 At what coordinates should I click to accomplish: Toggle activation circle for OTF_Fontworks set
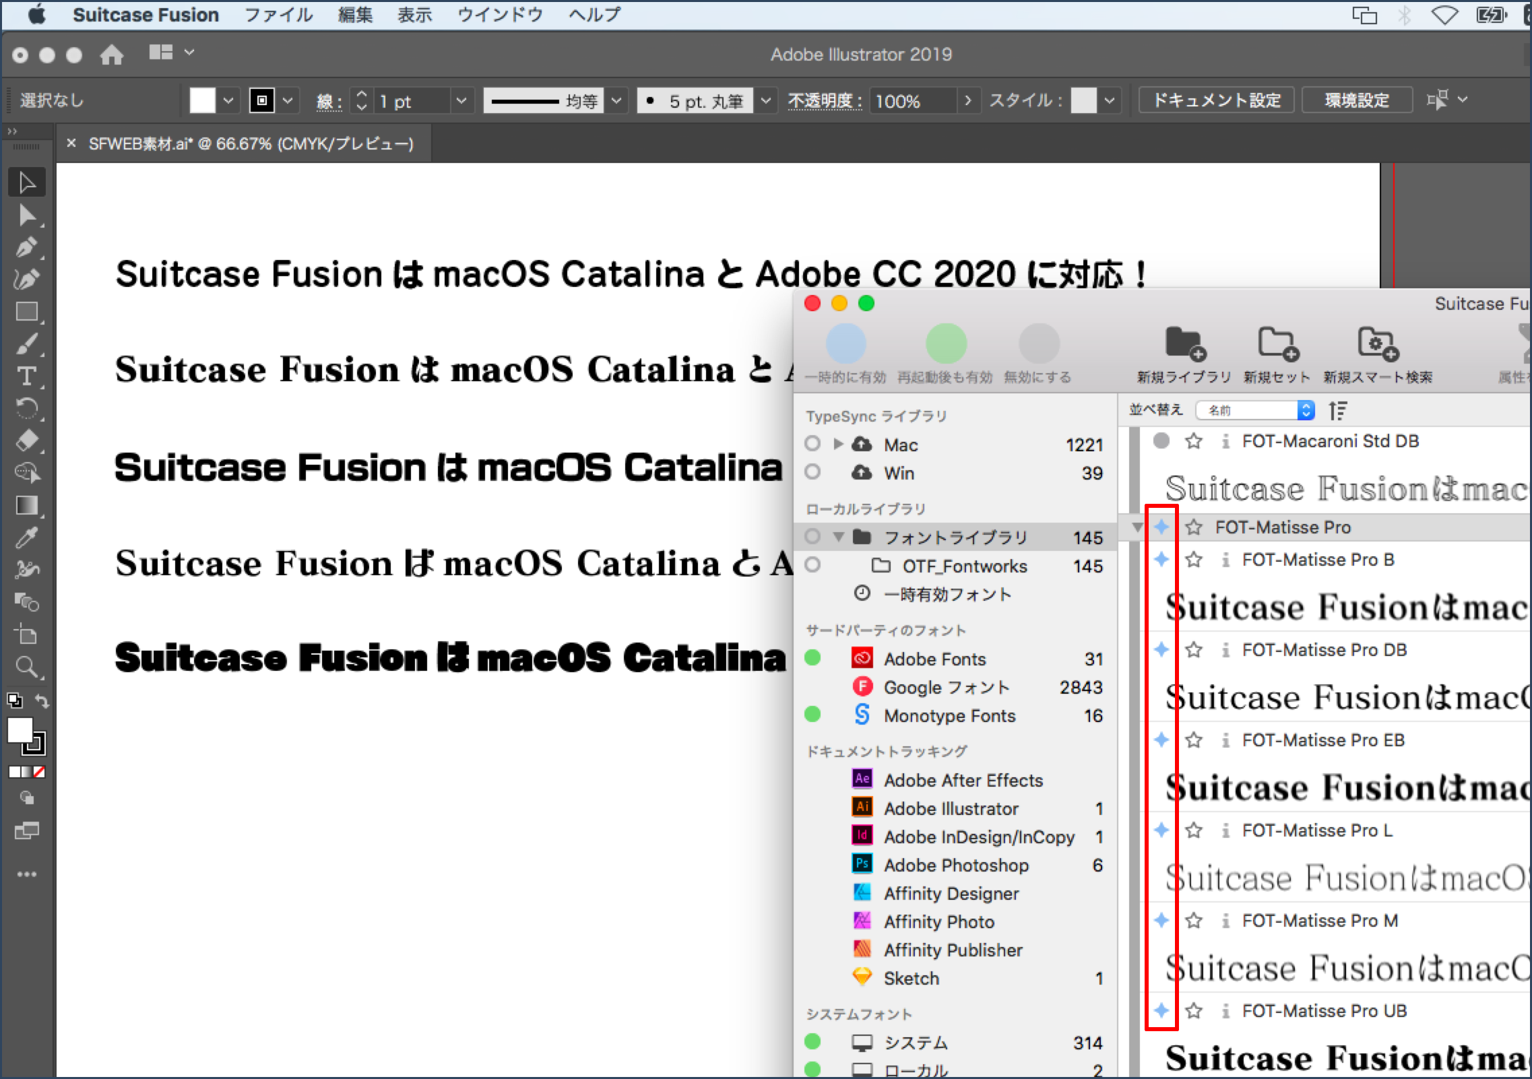point(812,564)
